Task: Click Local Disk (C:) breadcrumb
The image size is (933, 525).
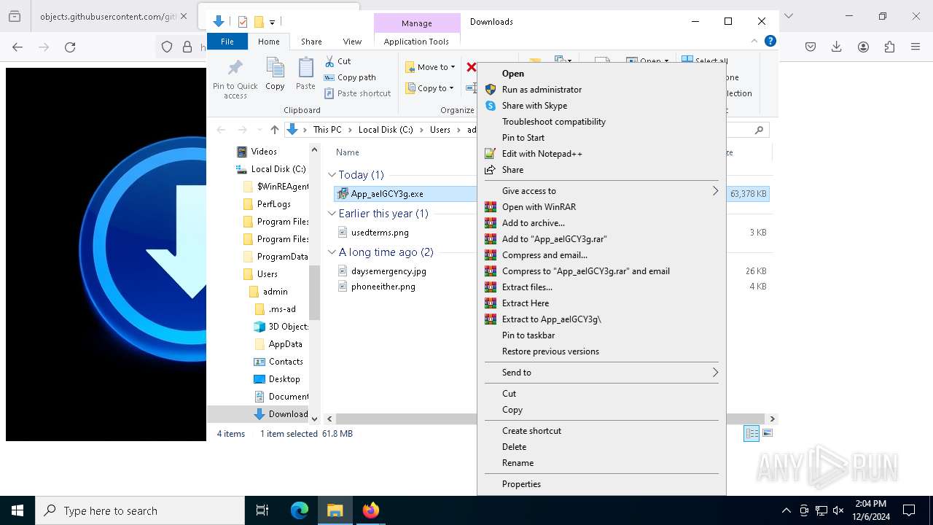Action: (x=386, y=130)
